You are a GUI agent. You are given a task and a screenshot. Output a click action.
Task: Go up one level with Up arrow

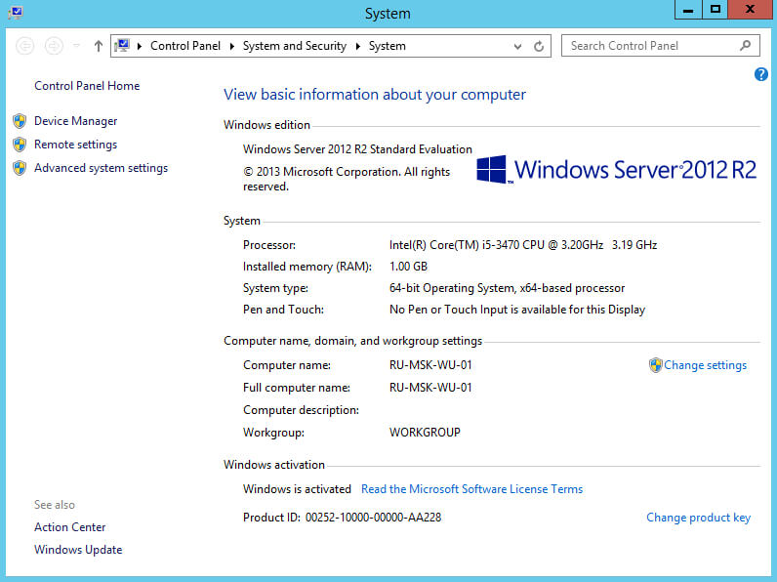click(x=99, y=46)
